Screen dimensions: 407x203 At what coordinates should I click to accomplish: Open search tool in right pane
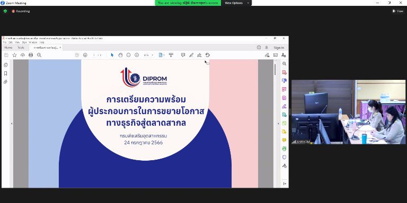click(x=284, y=63)
